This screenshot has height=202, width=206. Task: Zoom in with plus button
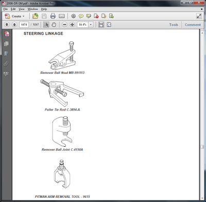point(72,25)
